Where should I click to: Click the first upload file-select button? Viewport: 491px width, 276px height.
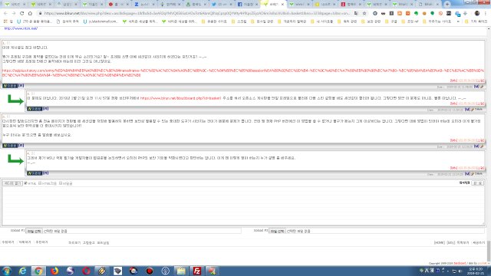(x=34, y=231)
